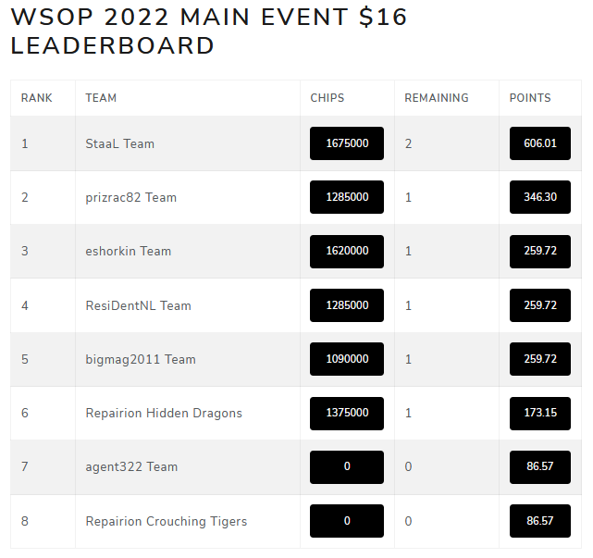Click the Remaining column header

tap(437, 98)
